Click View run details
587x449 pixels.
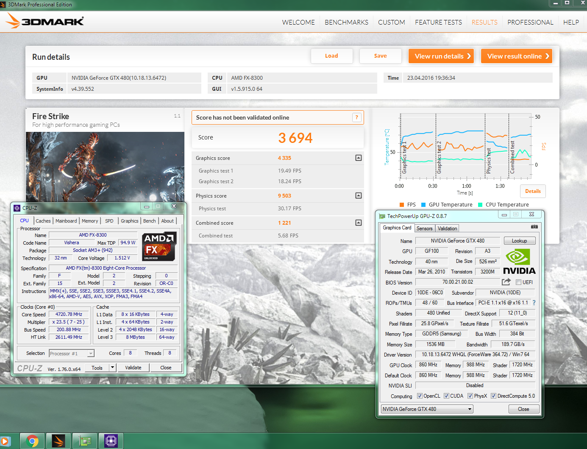(x=441, y=56)
